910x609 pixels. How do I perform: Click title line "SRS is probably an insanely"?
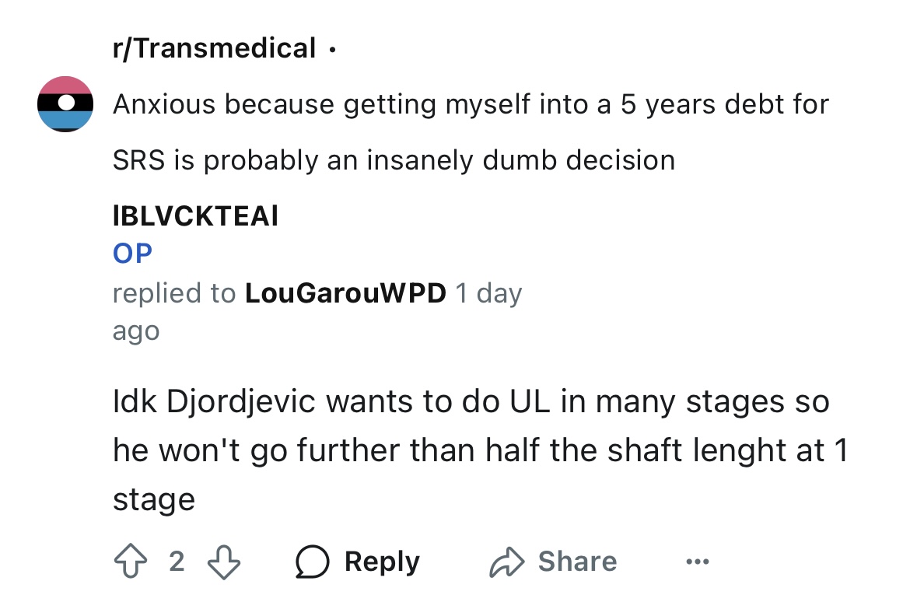click(394, 159)
